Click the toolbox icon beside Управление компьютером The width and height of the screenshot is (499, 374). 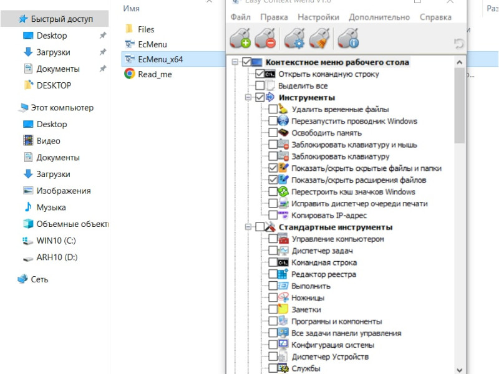tap(283, 239)
